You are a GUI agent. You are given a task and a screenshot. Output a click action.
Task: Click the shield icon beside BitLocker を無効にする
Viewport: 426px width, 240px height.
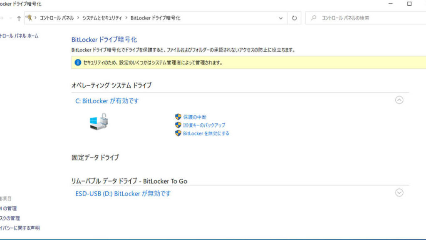pyautogui.click(x=178, y=133)
